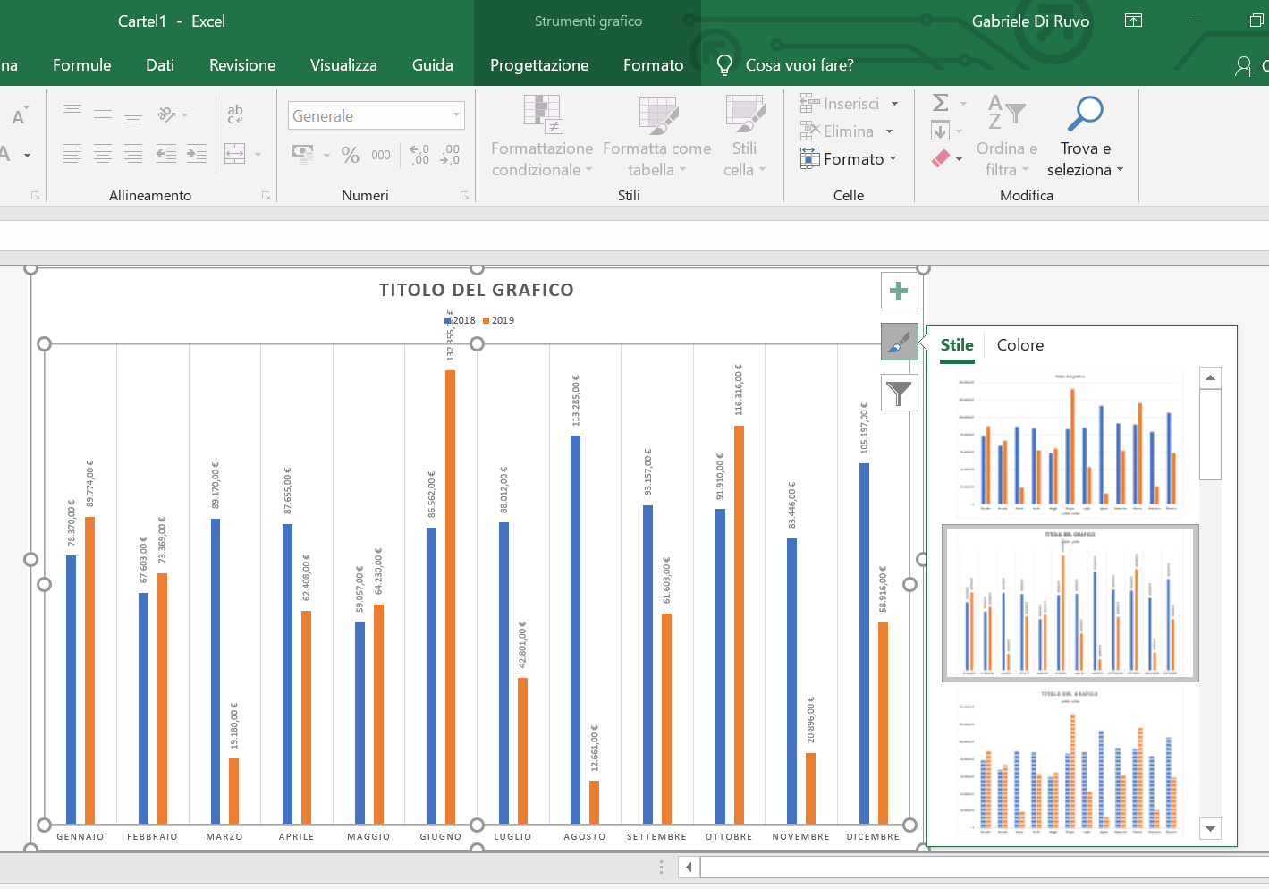Open the Revisione ribbon tab
Image resolution: width=1269 pixels, height=889 pixels.
[x=242, y=65]
